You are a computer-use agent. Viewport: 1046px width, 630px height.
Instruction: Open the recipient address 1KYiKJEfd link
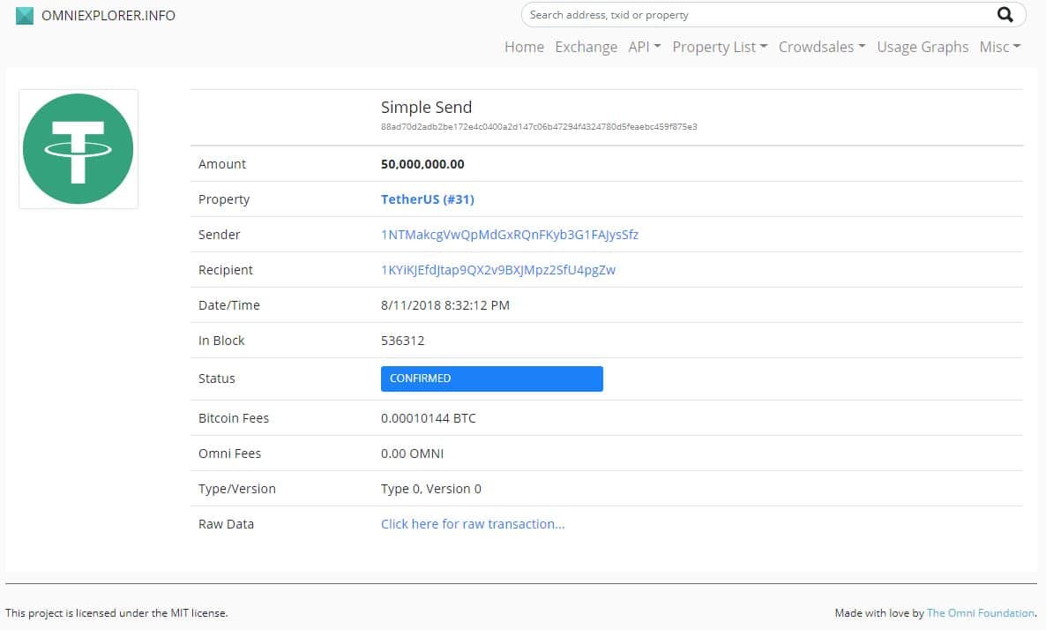(497, 270)
